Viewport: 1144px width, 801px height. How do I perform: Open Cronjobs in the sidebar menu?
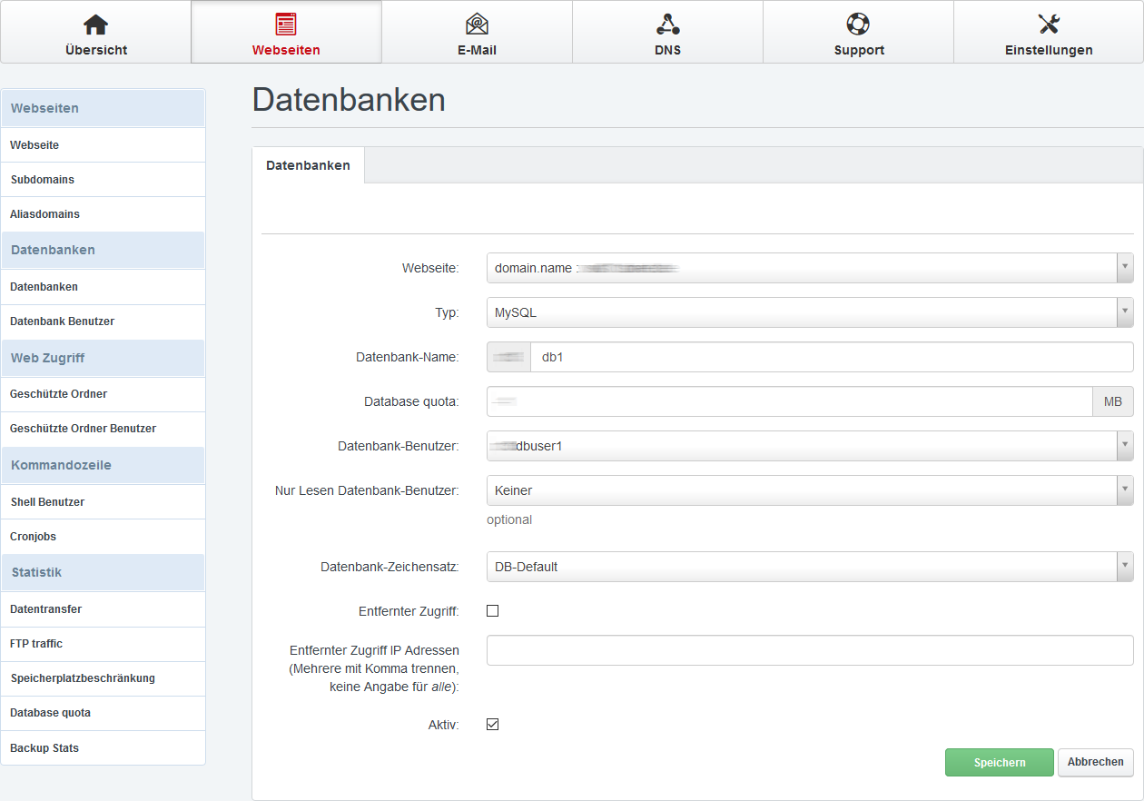click(34, 537)
